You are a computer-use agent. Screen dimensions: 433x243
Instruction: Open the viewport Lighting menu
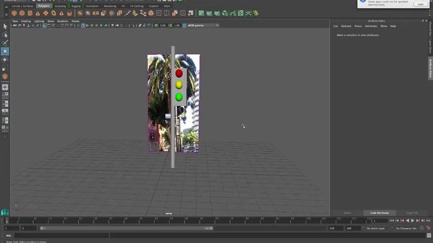(39, 21)
